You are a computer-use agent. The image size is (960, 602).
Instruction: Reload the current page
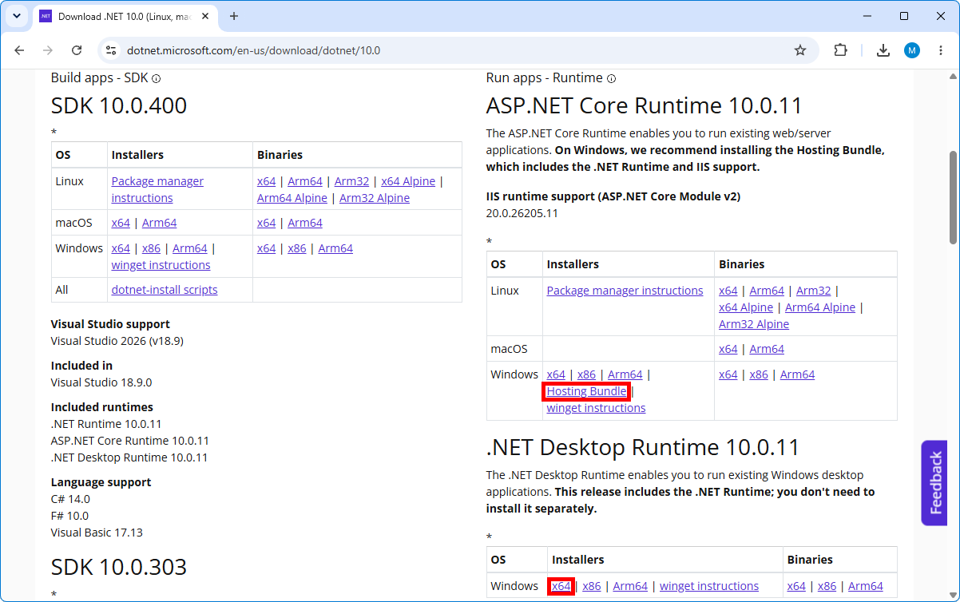click(77, 50)
